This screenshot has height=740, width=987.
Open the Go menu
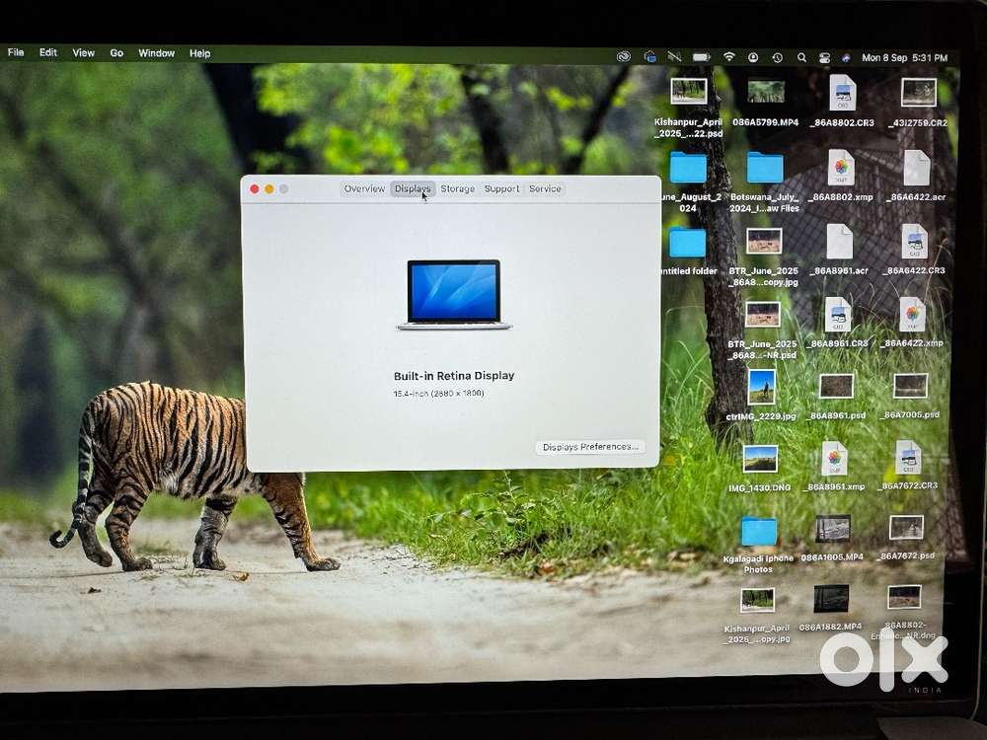click(116, 53)
